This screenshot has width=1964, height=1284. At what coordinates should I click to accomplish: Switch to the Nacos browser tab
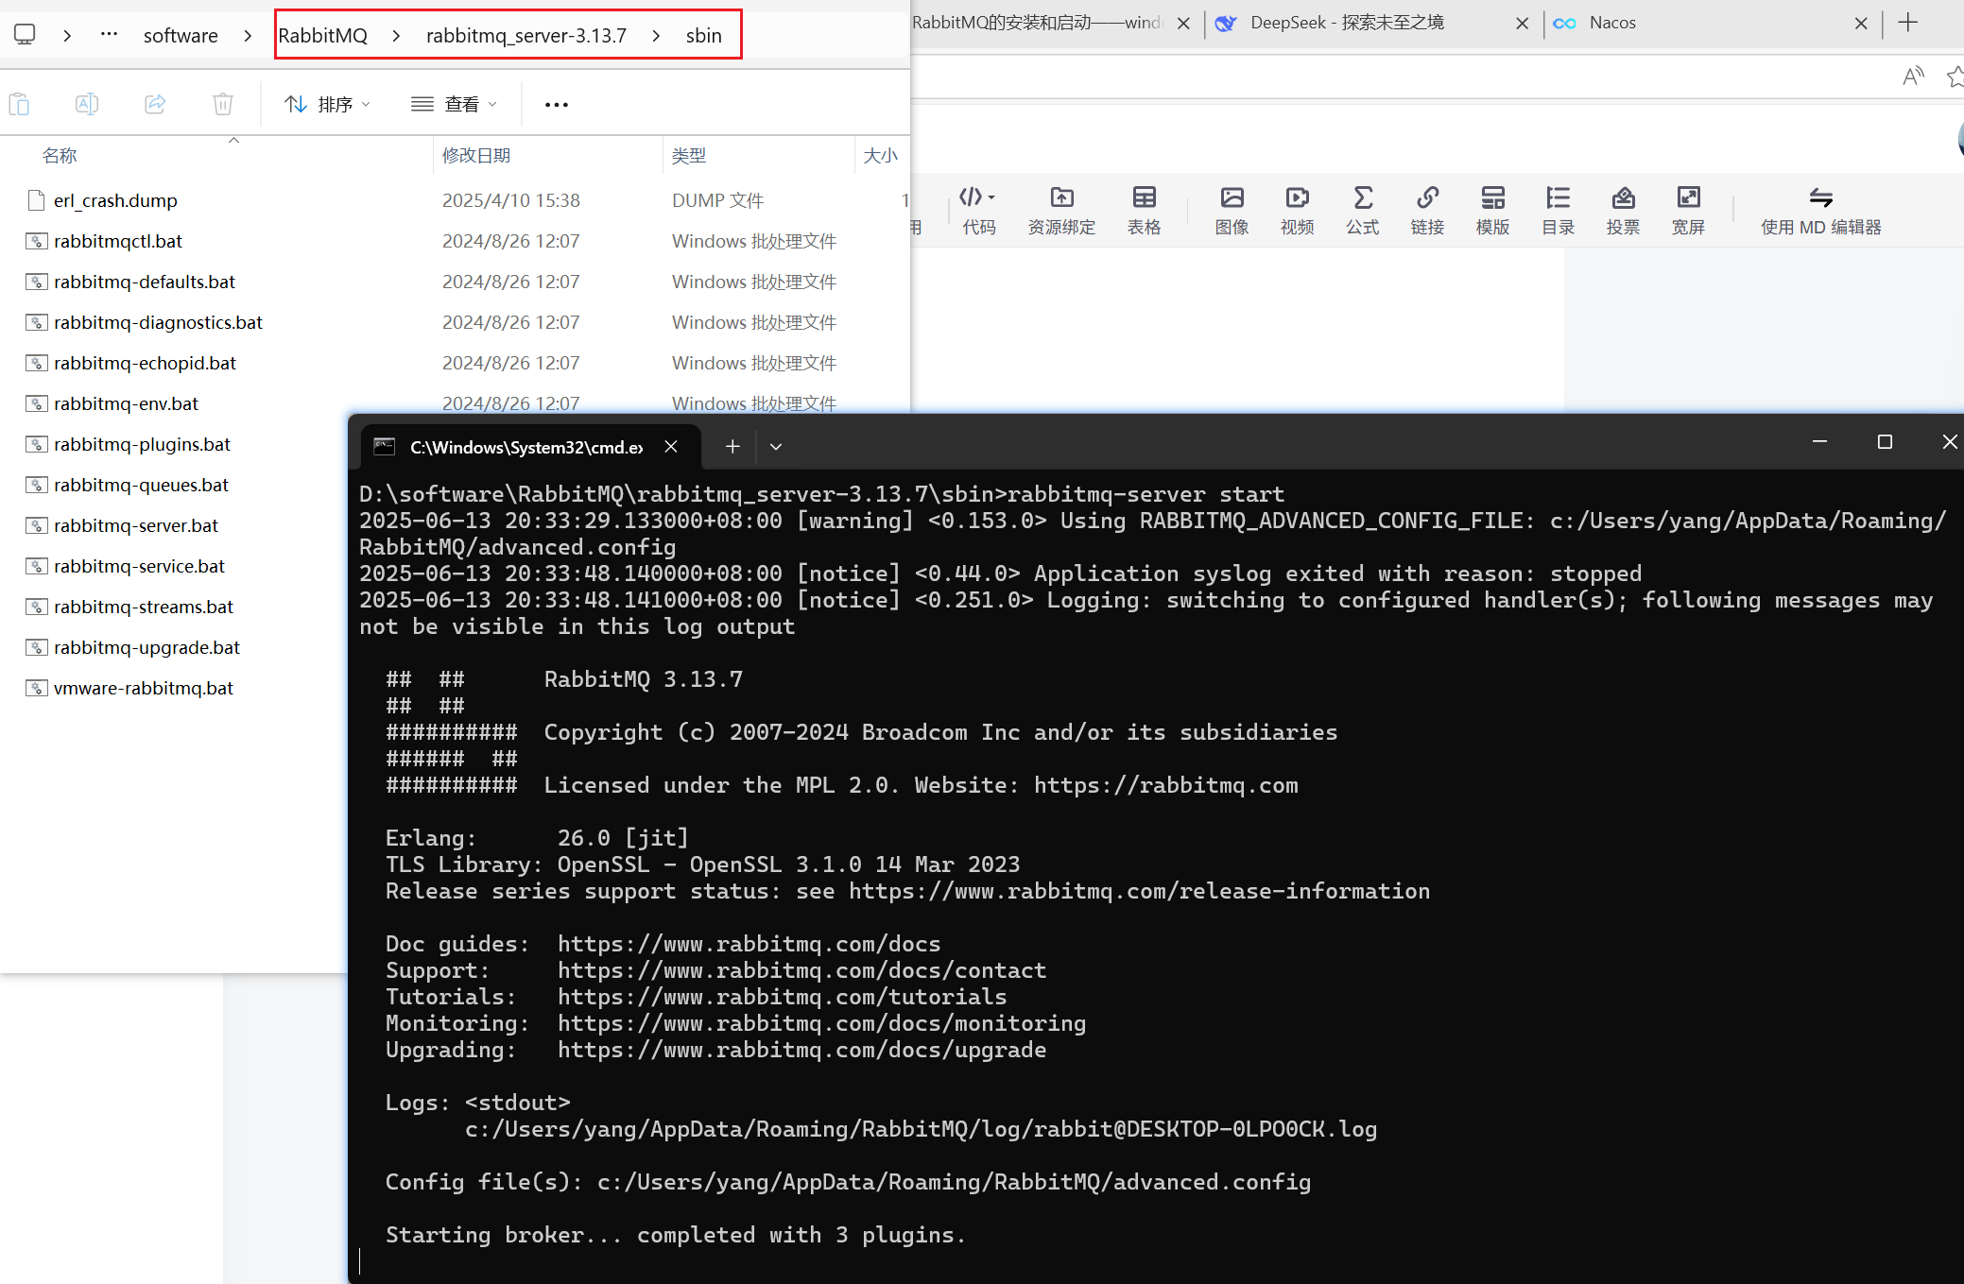(1612, 23)
